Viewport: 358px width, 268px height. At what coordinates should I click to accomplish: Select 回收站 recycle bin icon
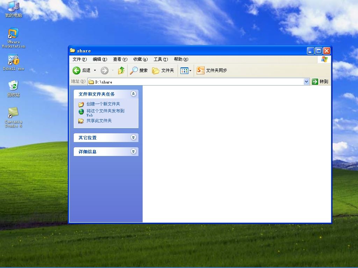point(14,89)
